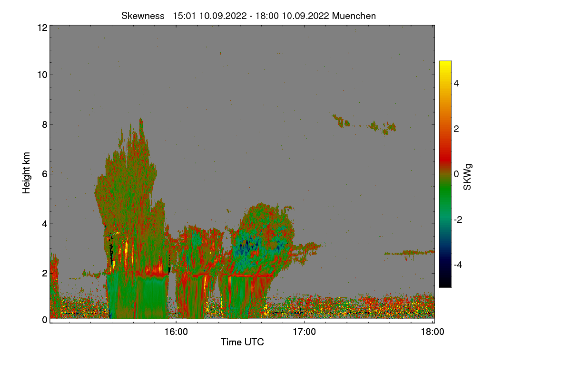The width and height of the screenshot is (571, 380).
Task: Click the "Time UTC" axis label
Action: (x=242, y=342)
